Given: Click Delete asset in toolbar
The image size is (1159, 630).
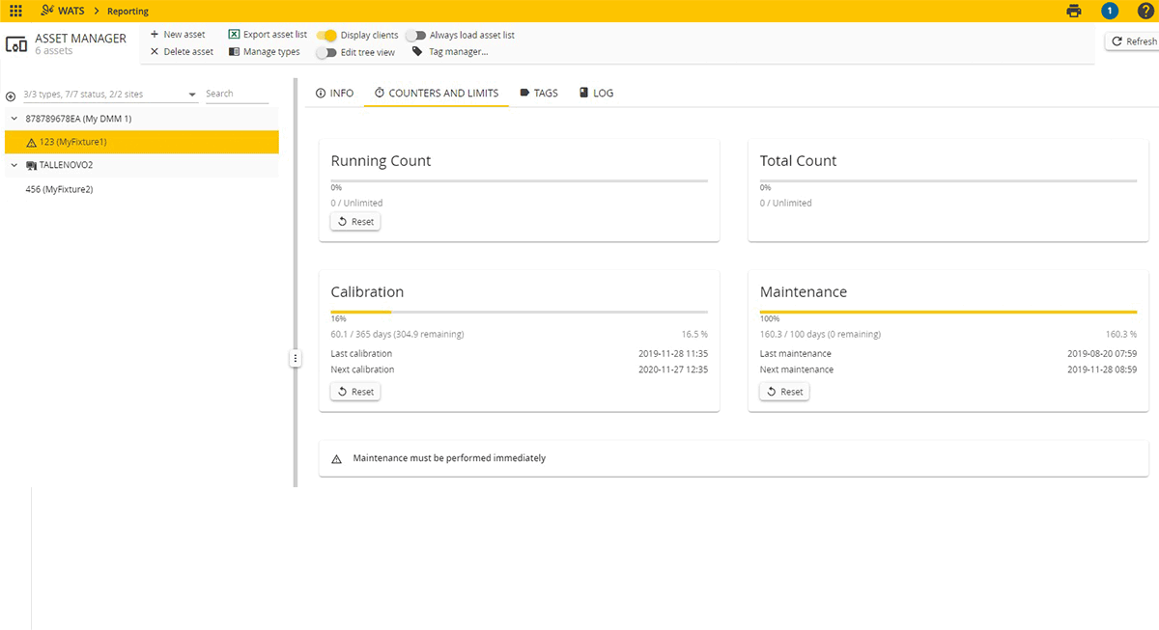Looking at the screenshot, I should click(x=182, y=52).
